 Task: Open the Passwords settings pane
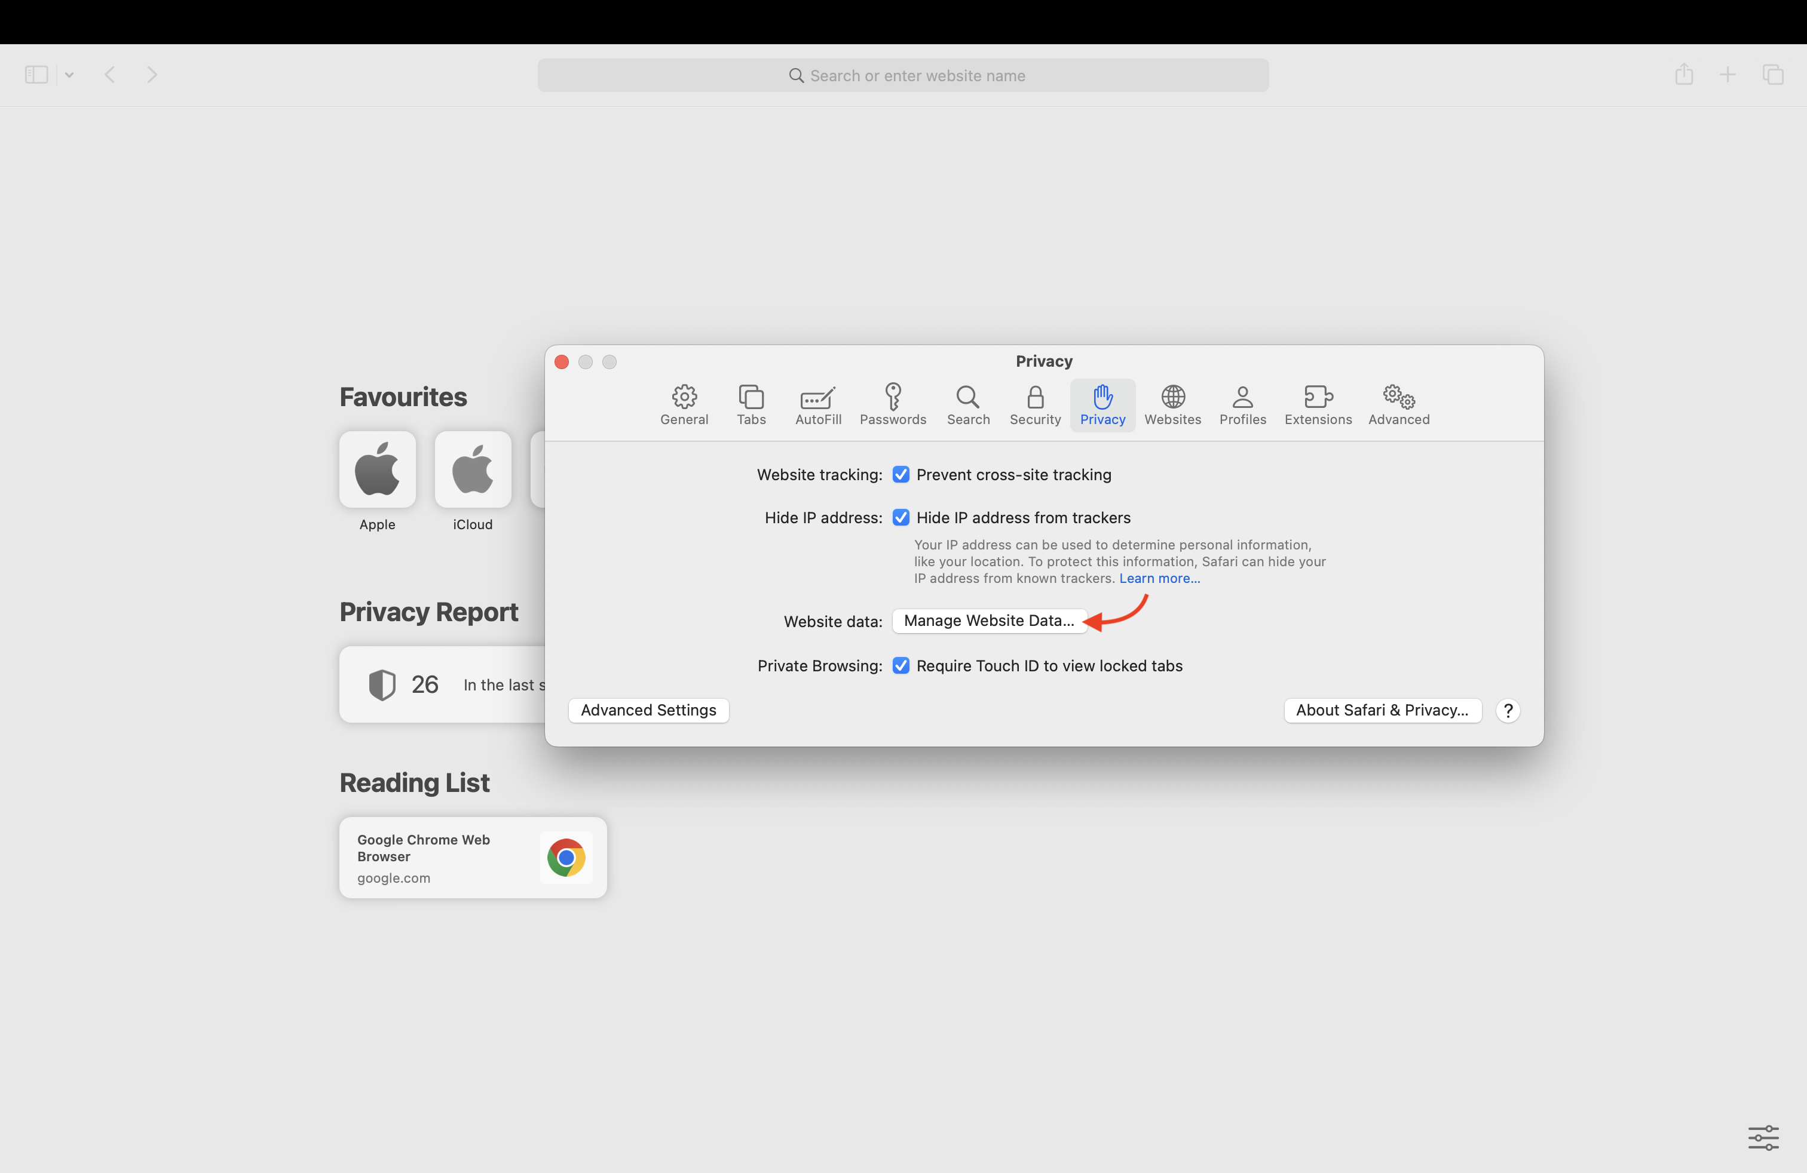click(893, 404)
